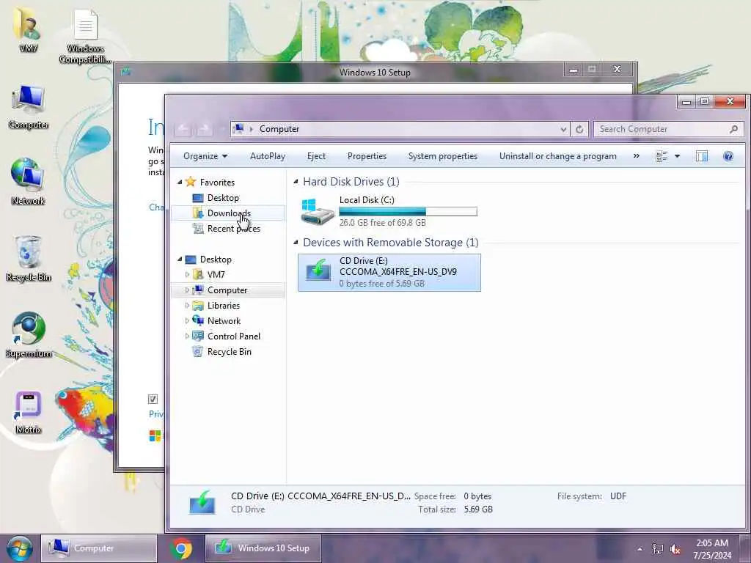Expand the Control Panel tree node
Screen dimensions: 751x563
[x=187, y=336]
